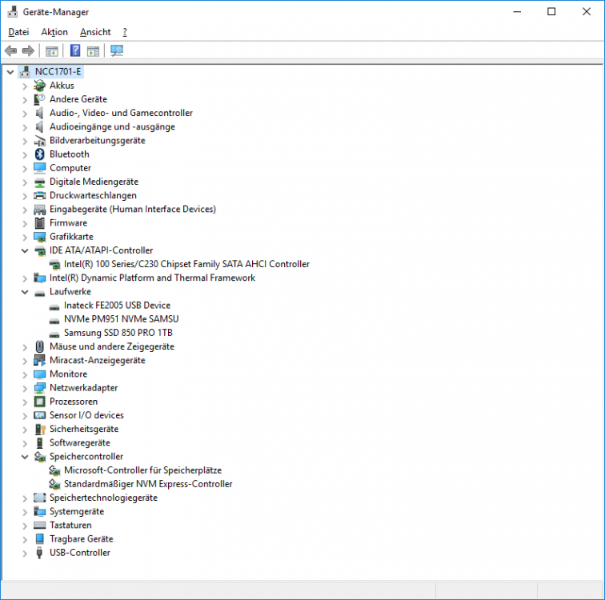This screenshot has width=605, height=600.
Task: Open the Datei menu
Action: point(18,32)
